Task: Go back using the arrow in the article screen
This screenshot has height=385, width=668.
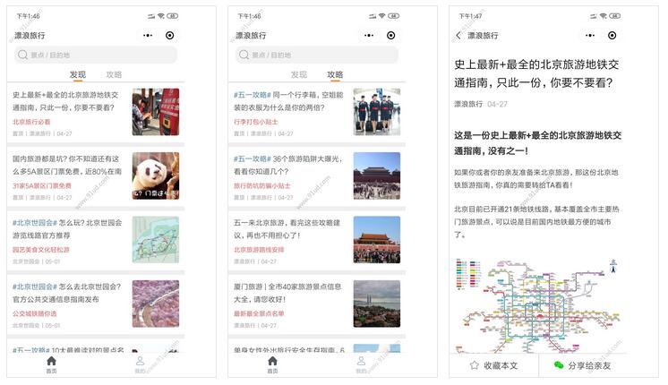Action: point(458,35)
